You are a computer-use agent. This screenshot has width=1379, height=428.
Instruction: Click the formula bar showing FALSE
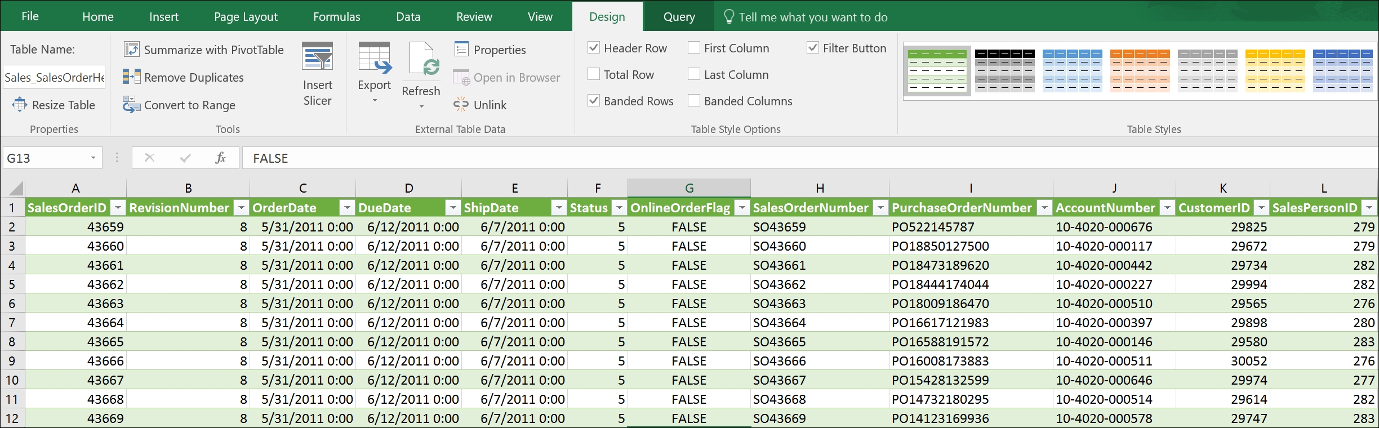pyautogui.click(x=810, y=158)
